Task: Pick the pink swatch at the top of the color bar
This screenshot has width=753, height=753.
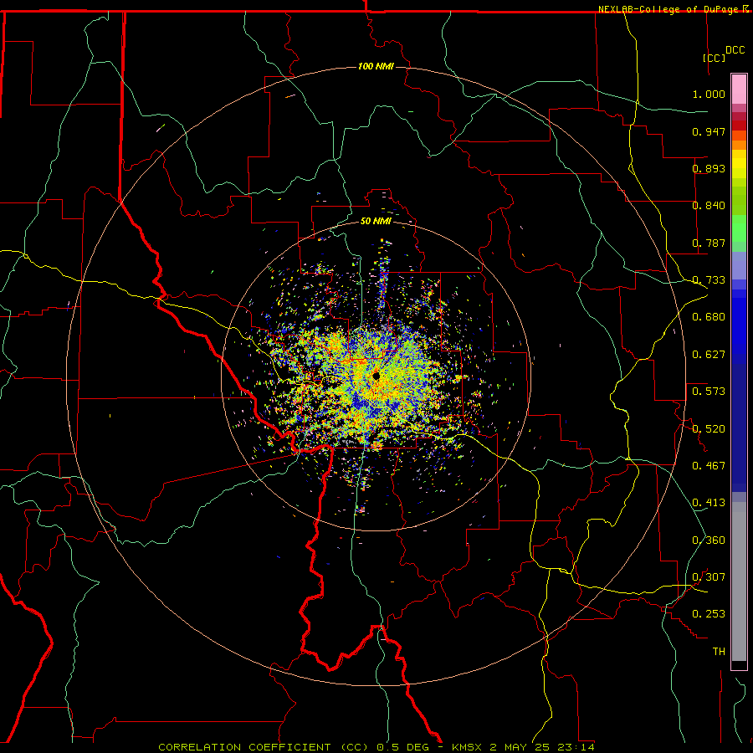Action: coord(739,89)
